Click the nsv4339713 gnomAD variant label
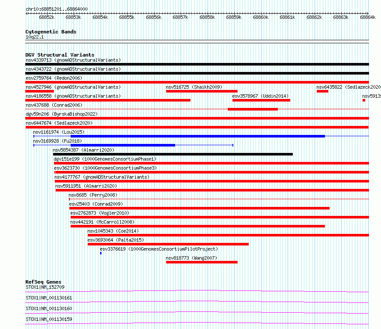This screenshot has width=381, height=329. click(x=73, y=60)
